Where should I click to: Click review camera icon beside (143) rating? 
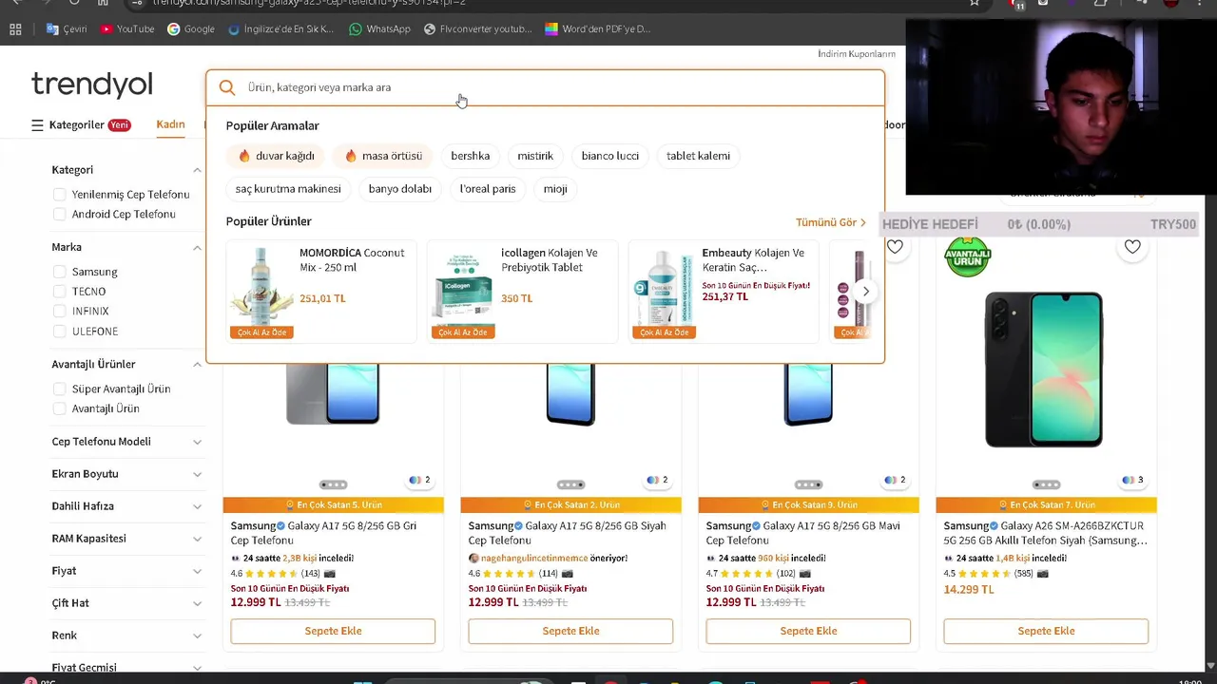click(x=330, y=574)
